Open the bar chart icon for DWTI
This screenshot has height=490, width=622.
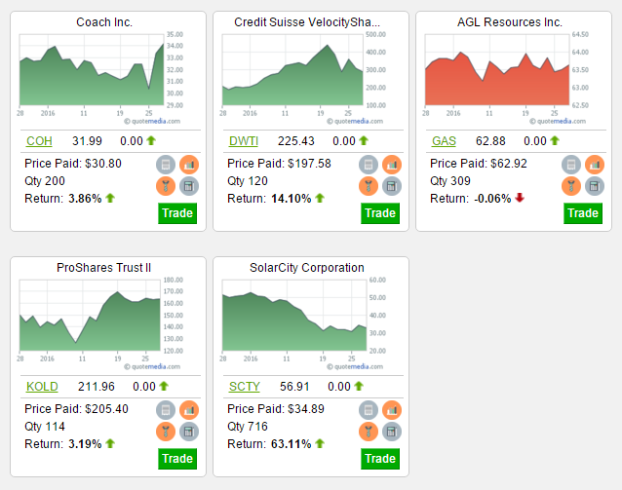(x=392, y=165)
